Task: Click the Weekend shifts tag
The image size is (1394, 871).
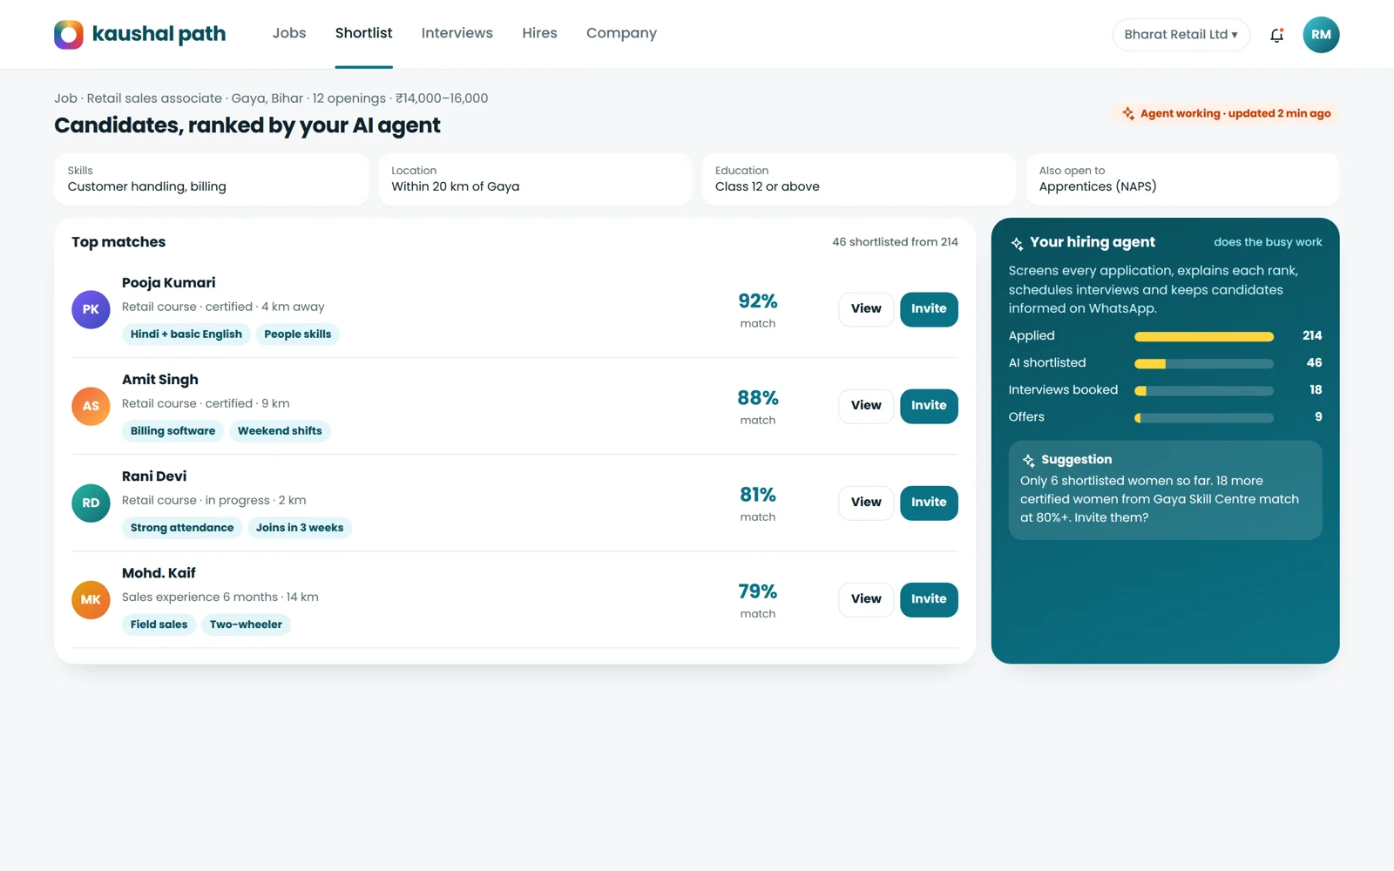Action: (280, 431)
